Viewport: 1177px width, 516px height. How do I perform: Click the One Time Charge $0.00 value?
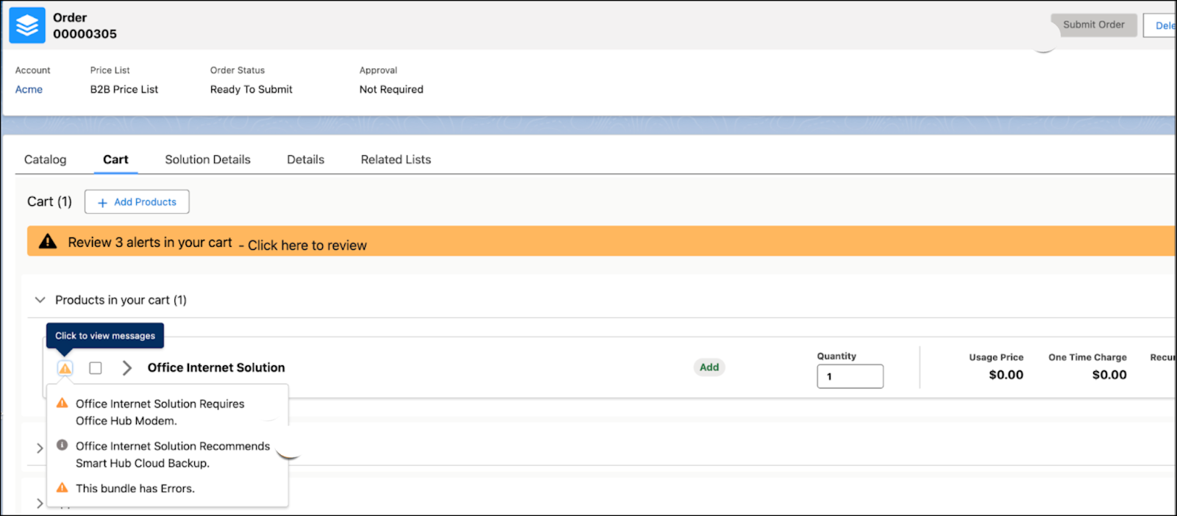[x=1109, y=375]
